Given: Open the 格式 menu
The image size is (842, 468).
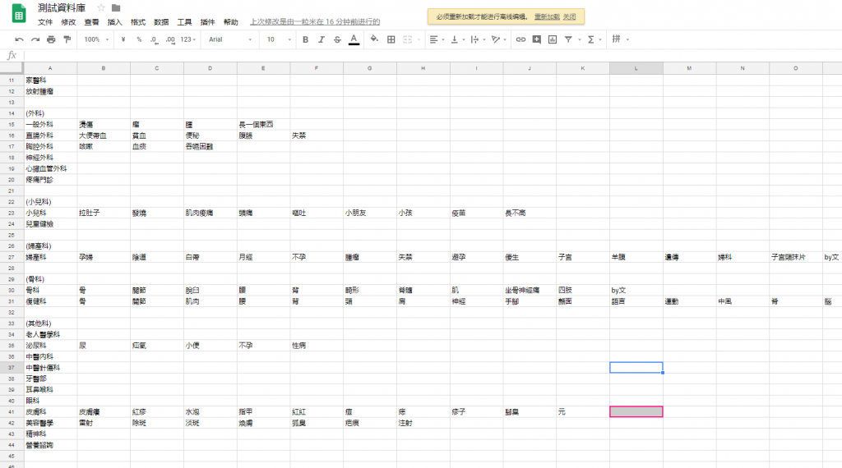Looking at the screenshot, I should pos(137,22).
